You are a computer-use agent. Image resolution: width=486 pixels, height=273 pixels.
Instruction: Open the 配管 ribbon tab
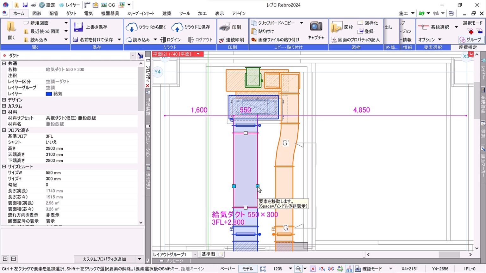(x=54, y=13)
